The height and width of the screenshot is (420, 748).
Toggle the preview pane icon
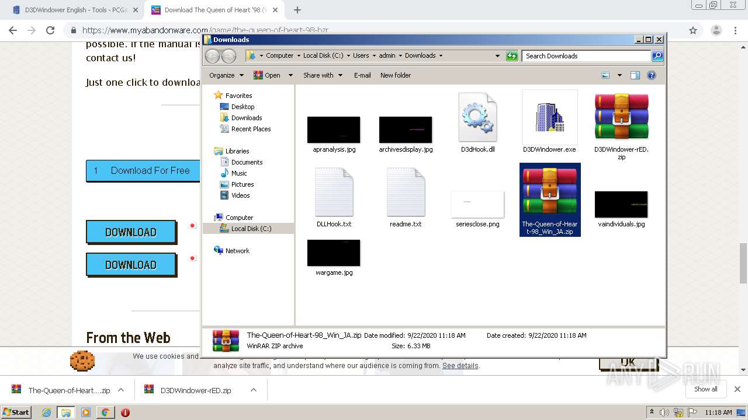pyautogui.click(x=635, y=75)
